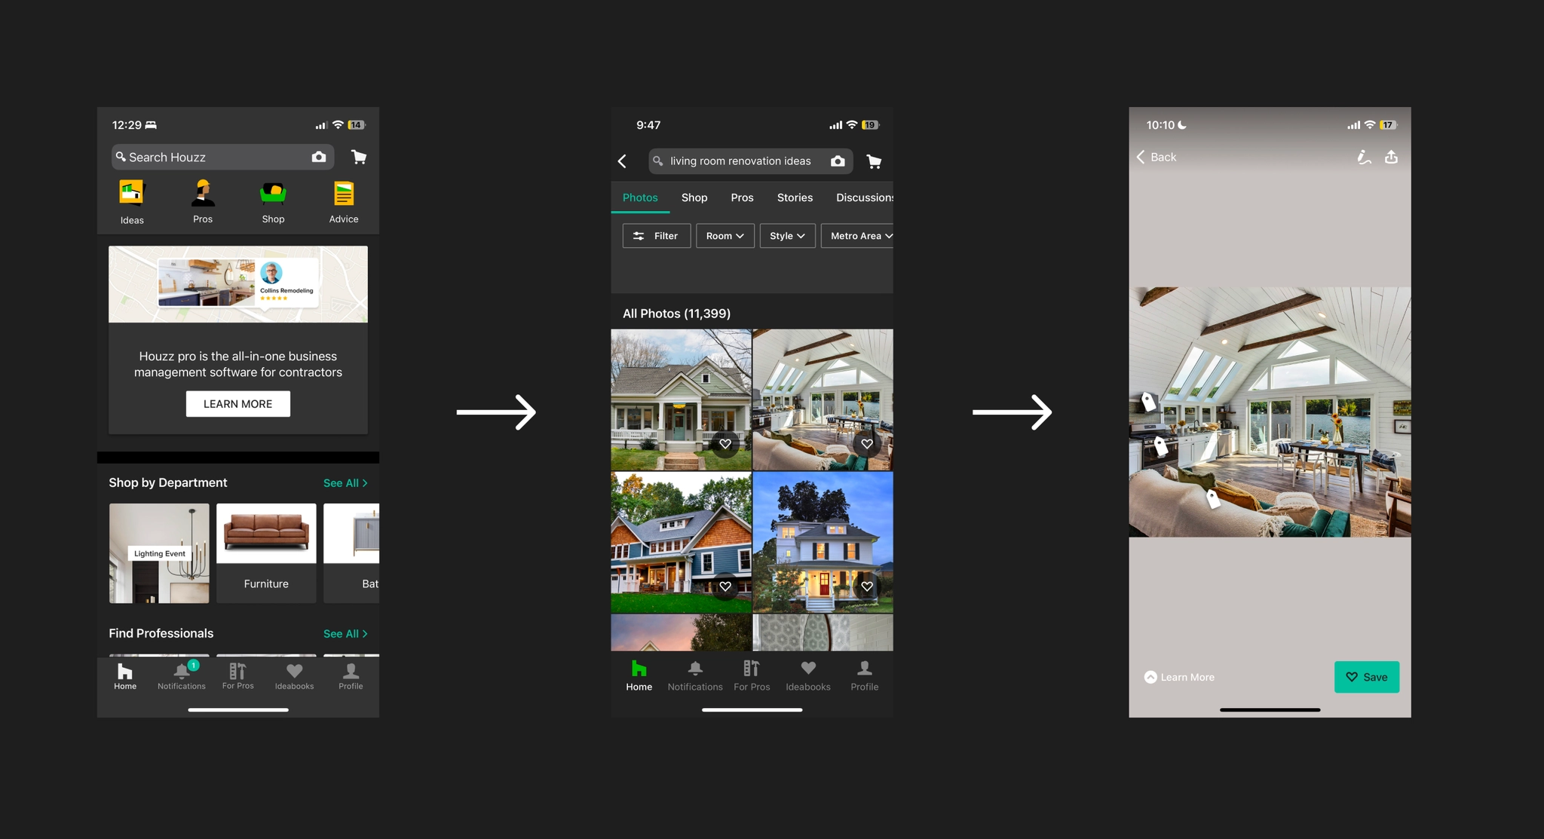The image size is (1544, 839).
Task: Tap the green armchair Shop icon
Action: coord(273,194)
